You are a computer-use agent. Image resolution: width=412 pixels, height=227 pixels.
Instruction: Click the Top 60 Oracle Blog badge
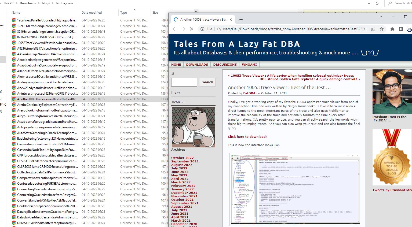pos(392,157)
